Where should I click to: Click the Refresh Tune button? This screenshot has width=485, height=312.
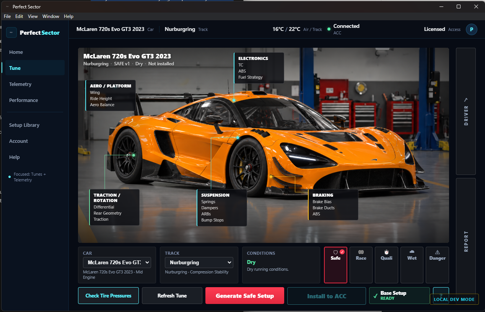(172, 296)
